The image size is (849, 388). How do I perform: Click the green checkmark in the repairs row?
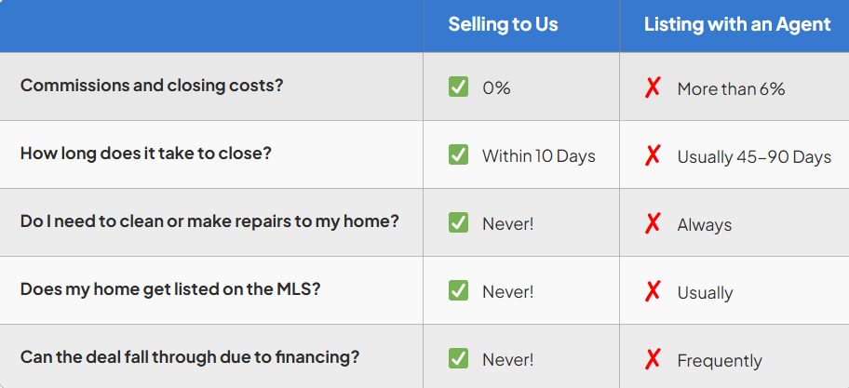[x=458, y=223]
